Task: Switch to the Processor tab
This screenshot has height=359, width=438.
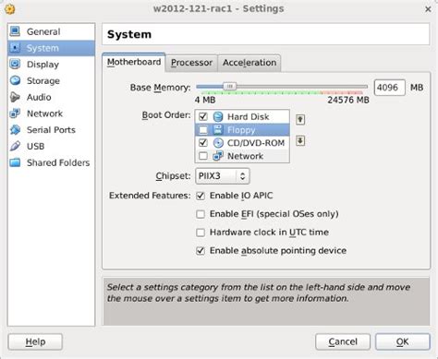Action: pos(191,63)
